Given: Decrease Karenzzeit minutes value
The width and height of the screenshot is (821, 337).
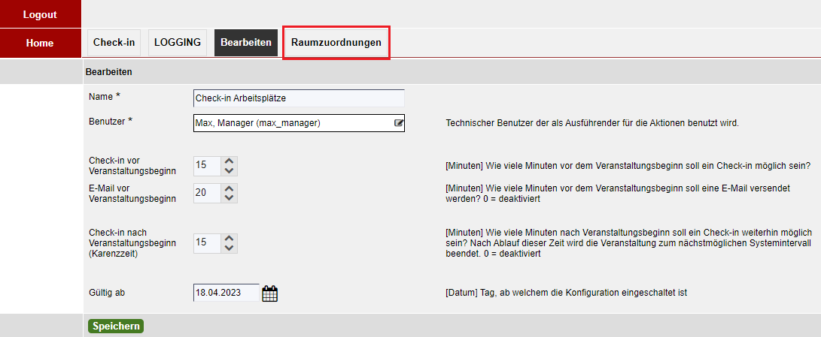Looking at the screenshot, I should tap(229, 248).
